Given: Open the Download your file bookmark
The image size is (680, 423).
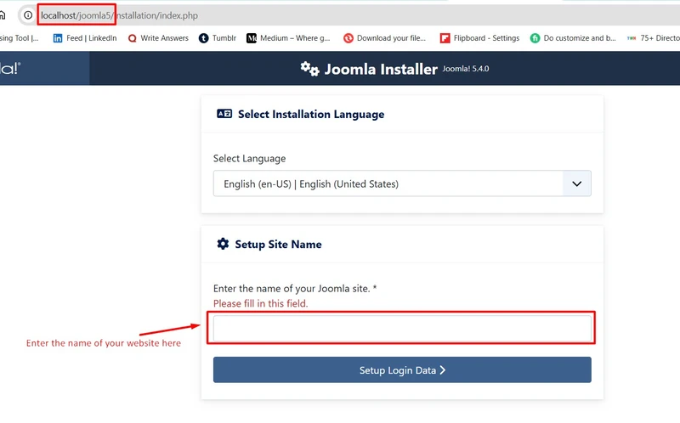Looking at the screenshot, I should click(384, 38).
